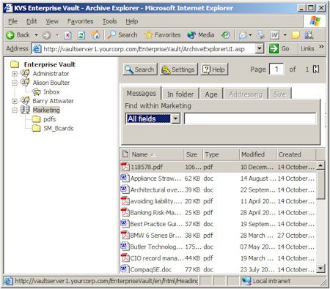Expand the Administrator archive node

click(15, 74)
